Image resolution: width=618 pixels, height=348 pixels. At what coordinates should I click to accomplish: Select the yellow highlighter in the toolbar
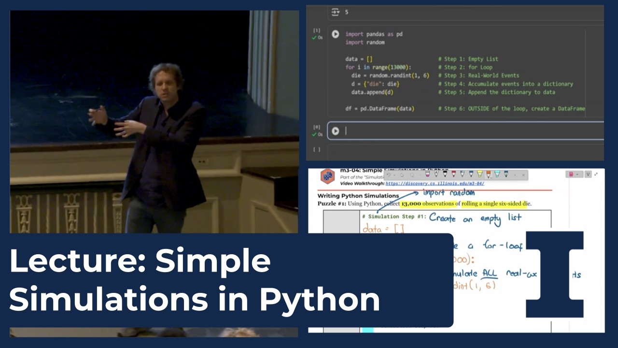[479, 174]
